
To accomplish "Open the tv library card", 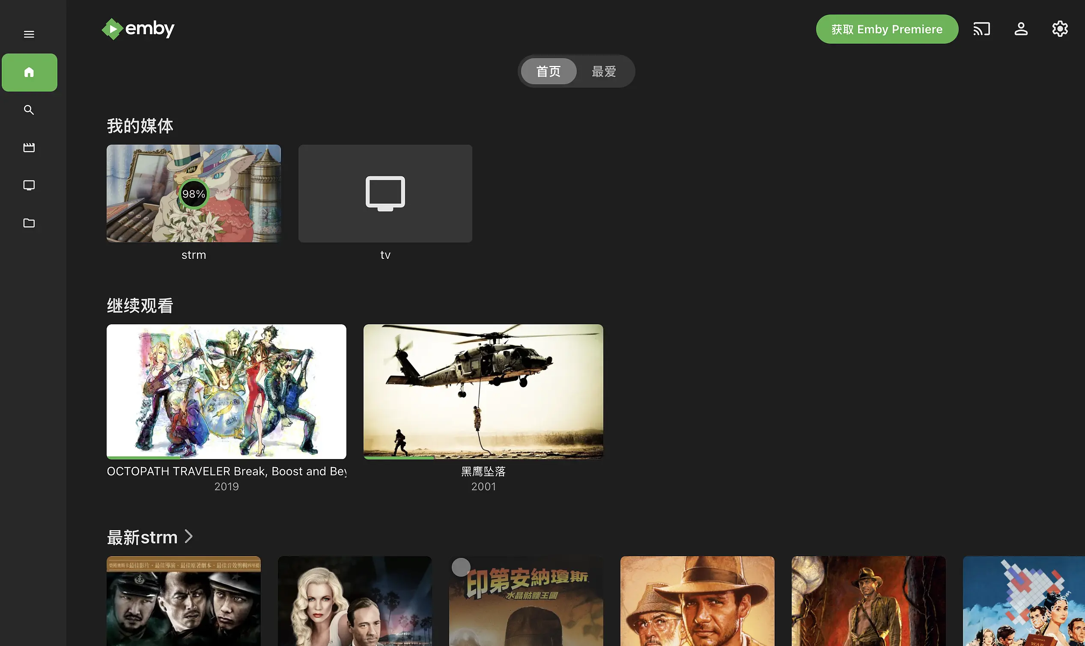I will [x=385, y=193].
